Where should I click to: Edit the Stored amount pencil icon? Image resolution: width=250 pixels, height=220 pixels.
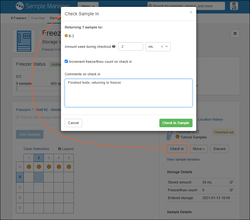click(x=231, y=182)
